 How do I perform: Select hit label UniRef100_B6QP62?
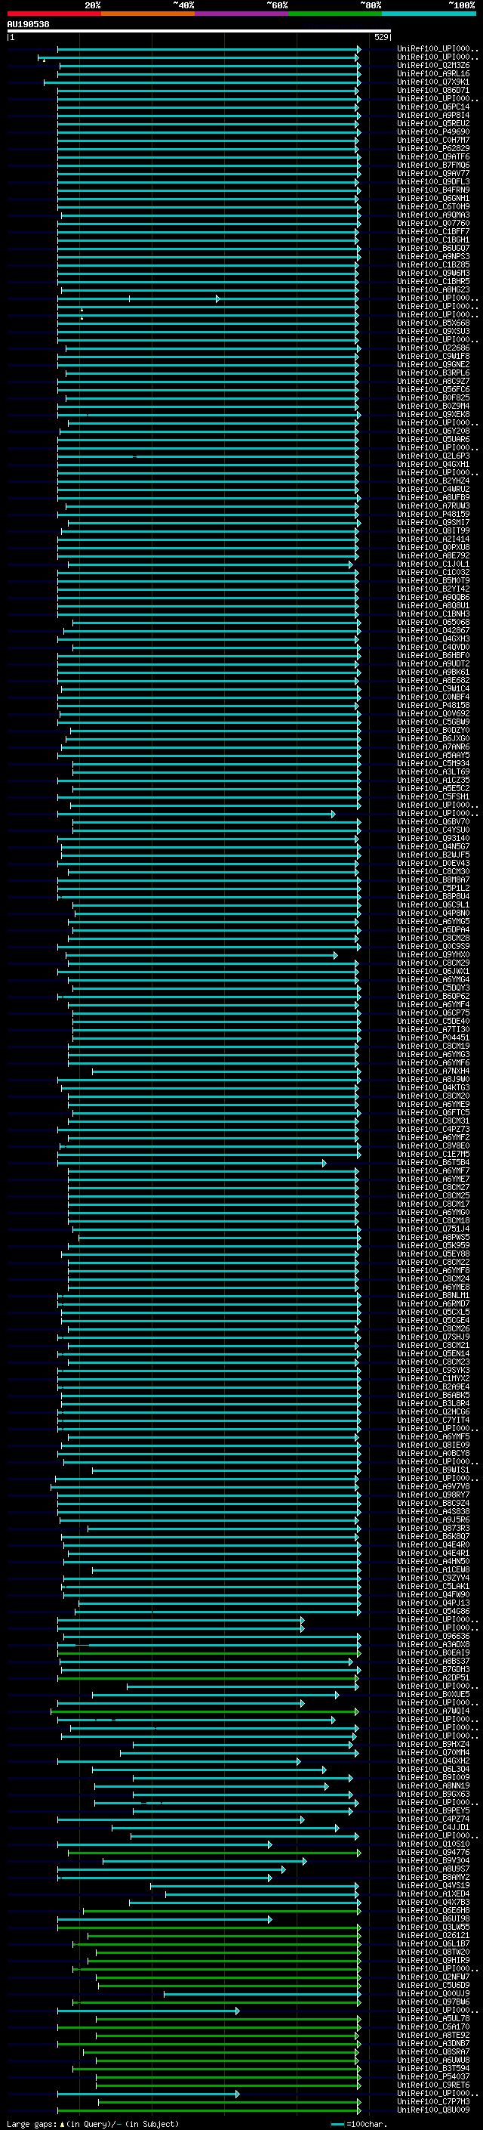(x=433, y=996)
